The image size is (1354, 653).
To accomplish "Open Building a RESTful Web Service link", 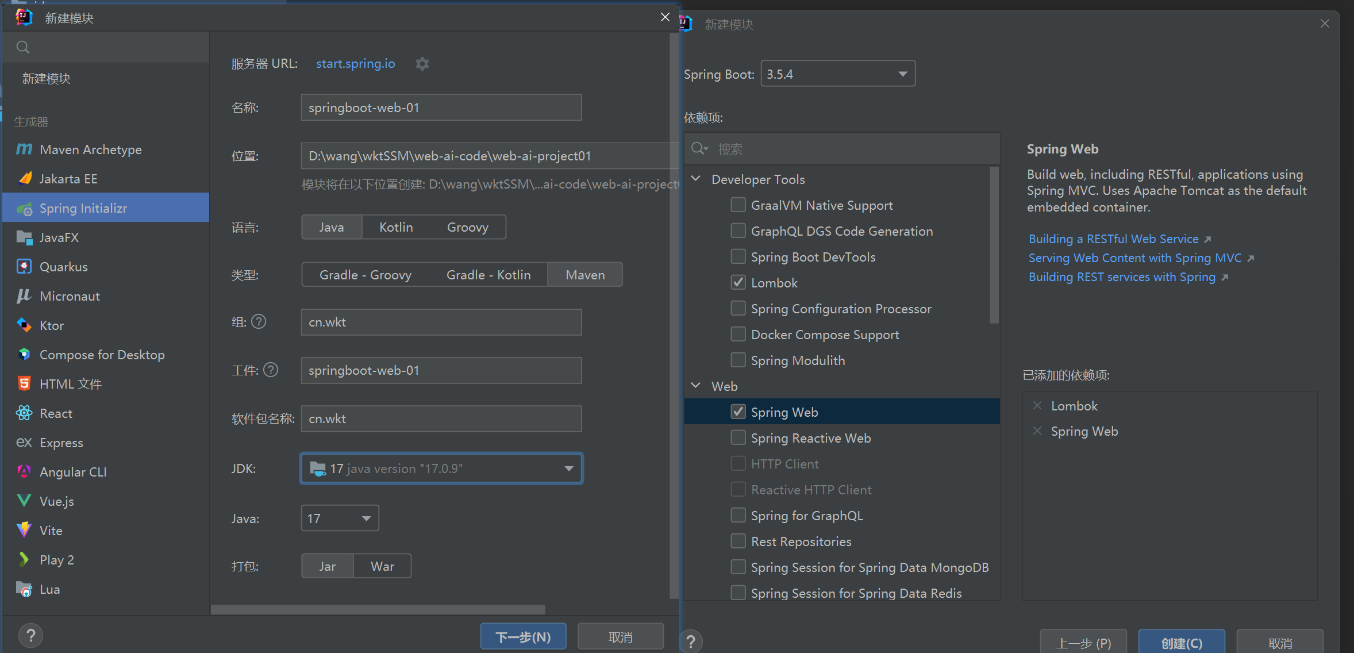I will tap(1113, 239).
